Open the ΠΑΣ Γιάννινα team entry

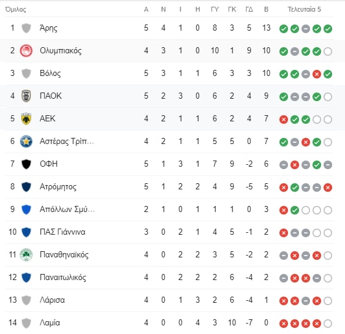pyautogui.click(x=169, y=232)
